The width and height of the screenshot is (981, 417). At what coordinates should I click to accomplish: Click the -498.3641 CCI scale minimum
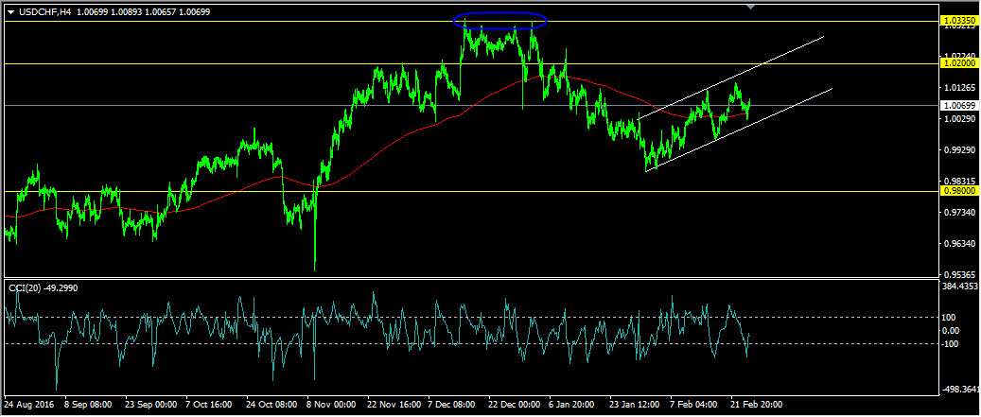click(x=961, y=390)
